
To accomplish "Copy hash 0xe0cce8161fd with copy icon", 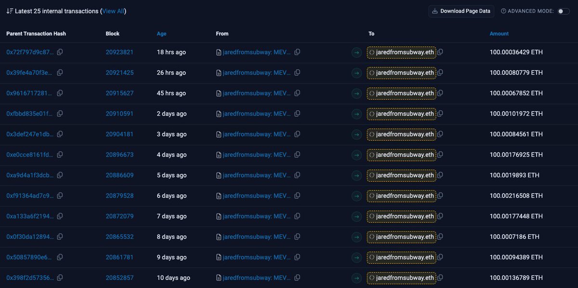I will point(60,155).
